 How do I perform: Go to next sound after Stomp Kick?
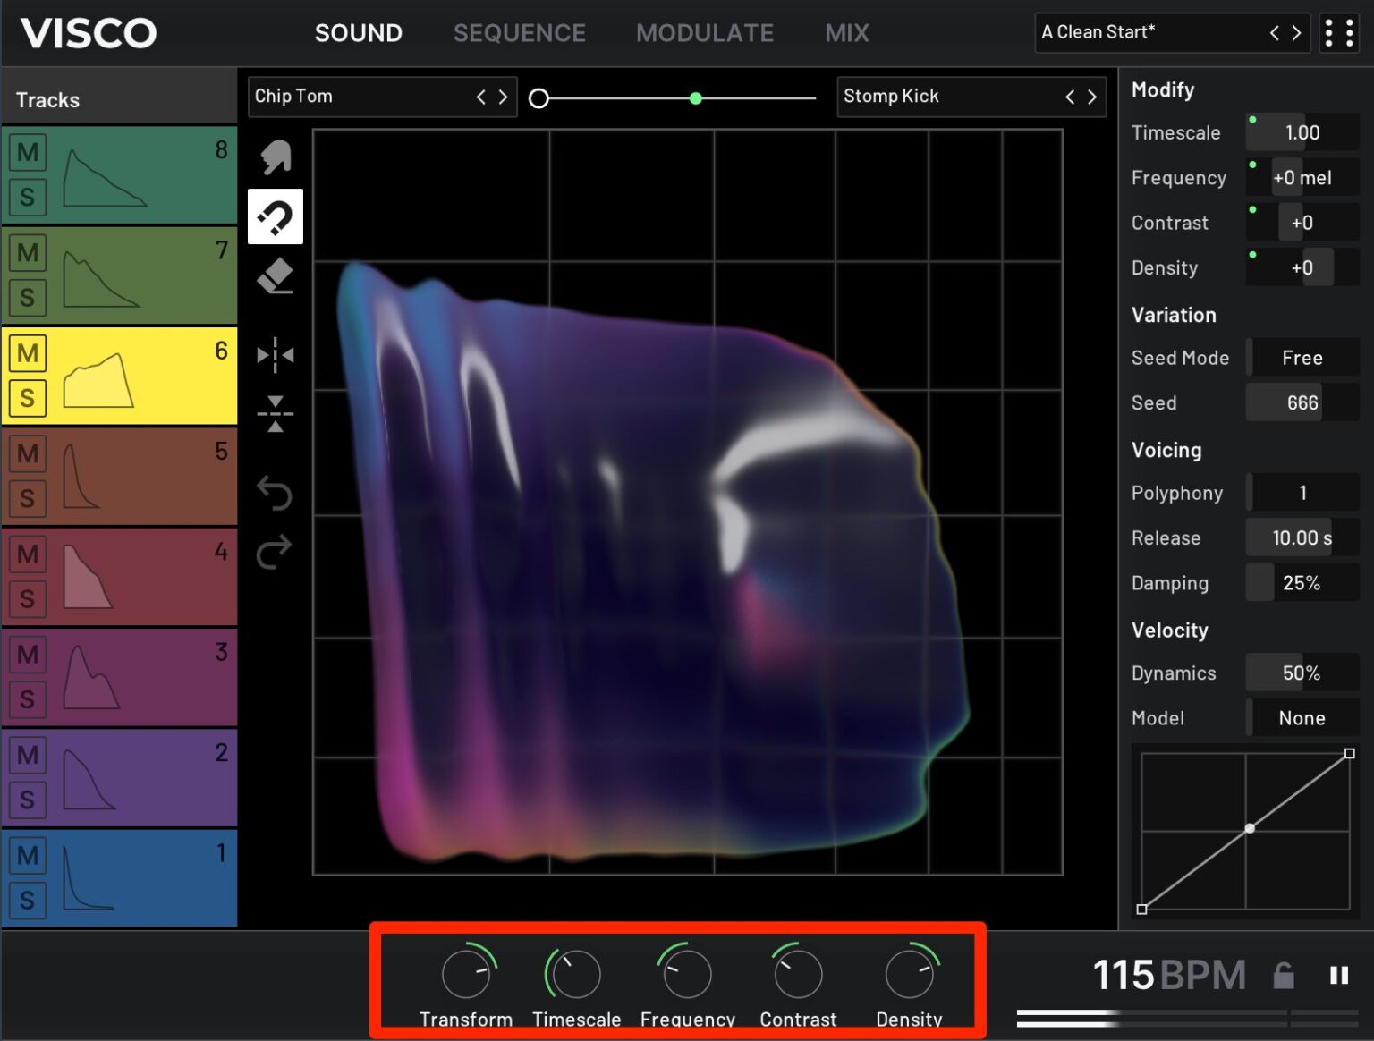click(1092, 97)
